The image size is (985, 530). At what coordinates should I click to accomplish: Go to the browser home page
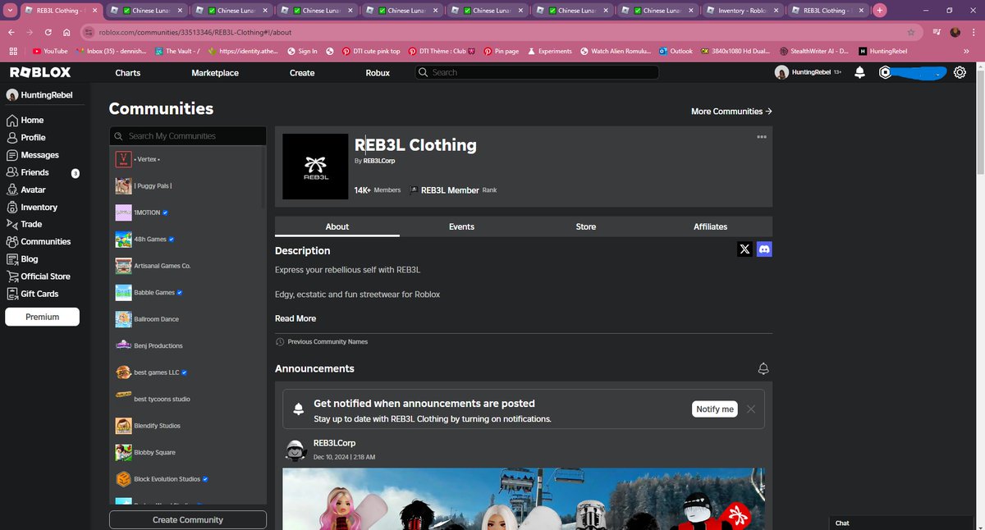click(x=66, y=32)
